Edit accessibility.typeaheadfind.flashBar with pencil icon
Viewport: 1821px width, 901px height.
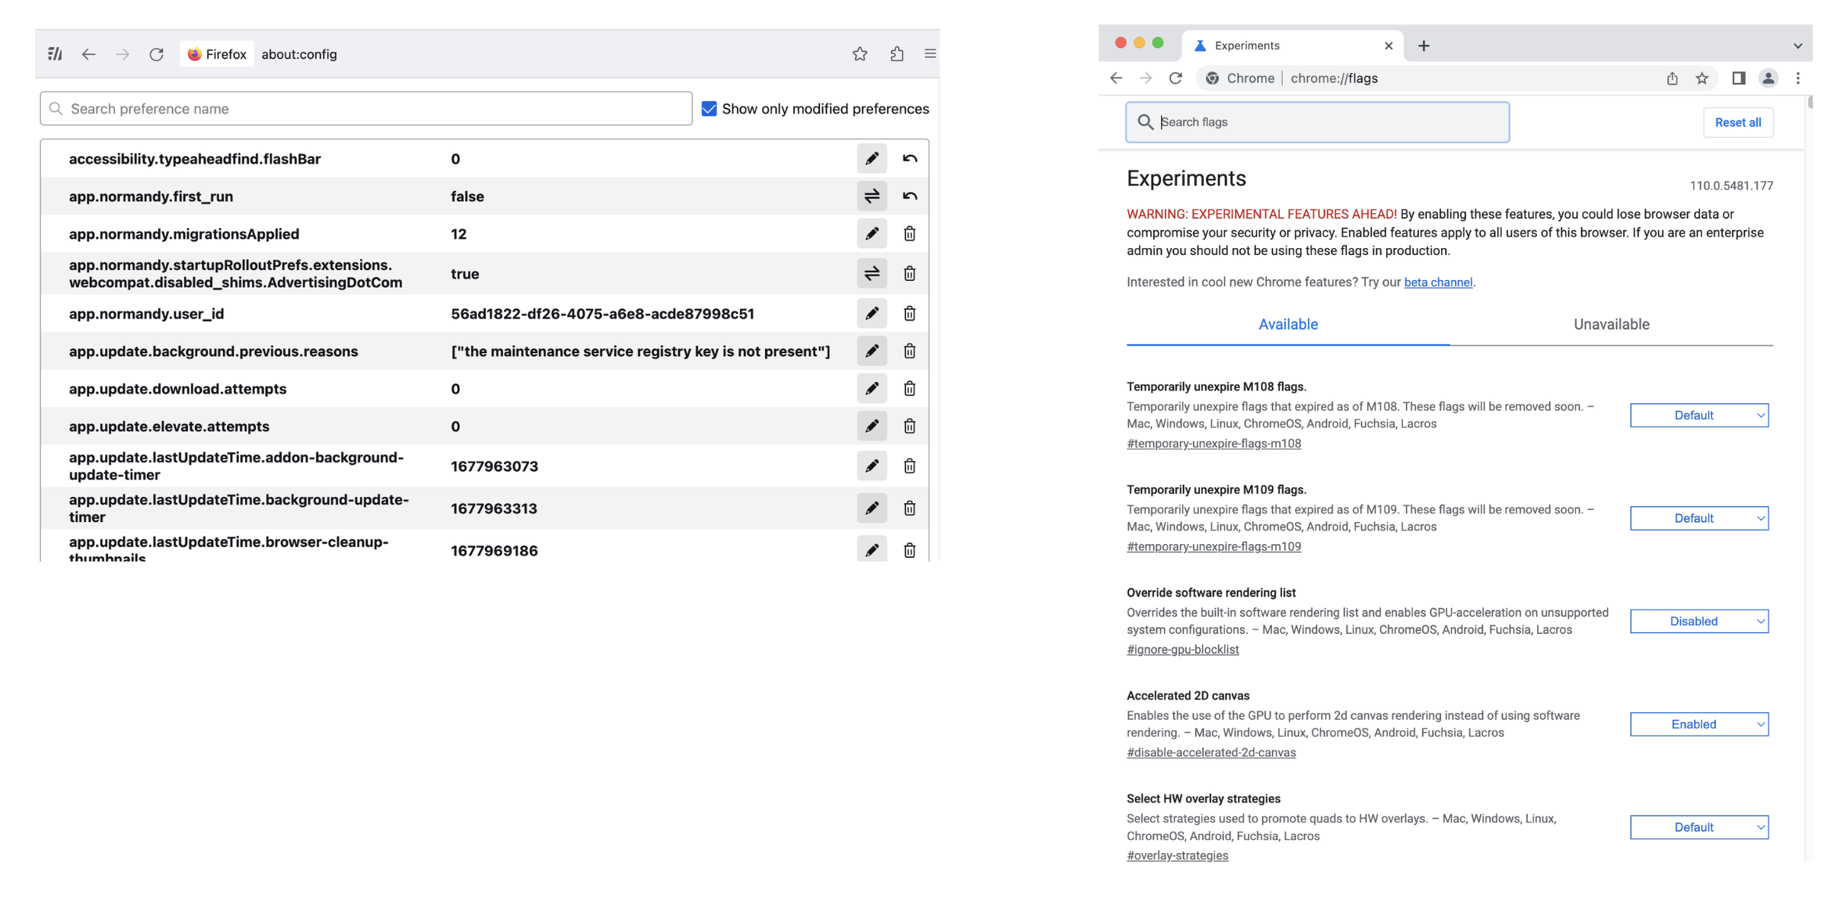872,158
